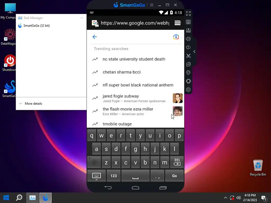Click the DataWagon desktop shortcut
This screenshot has height=203, width=271.
coord(8,37)
